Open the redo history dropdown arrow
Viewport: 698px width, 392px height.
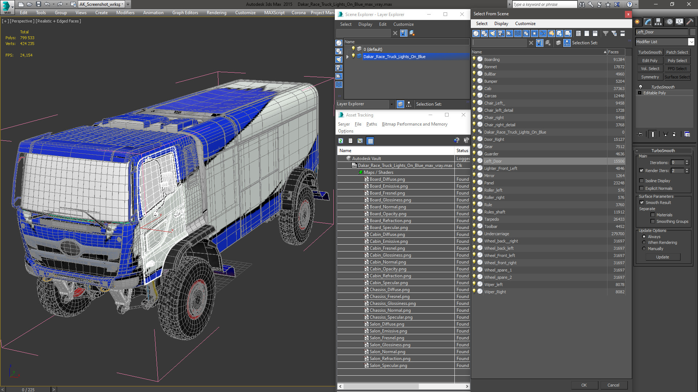[x=66, y=4]
